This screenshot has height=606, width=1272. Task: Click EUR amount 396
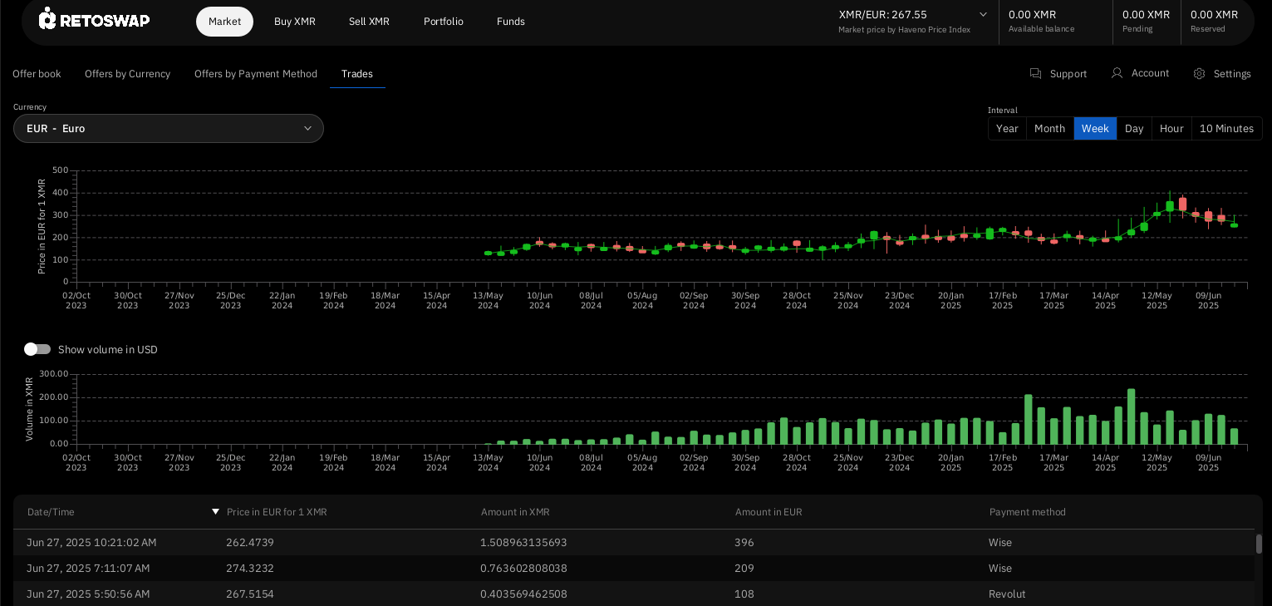pyautogui.click(x=744, y=542)
